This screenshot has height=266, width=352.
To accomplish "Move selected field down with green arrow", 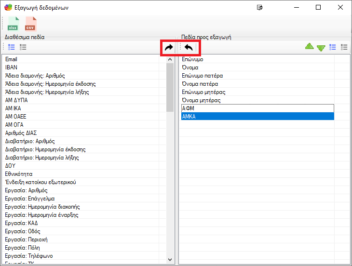I will tap(321, 48).
